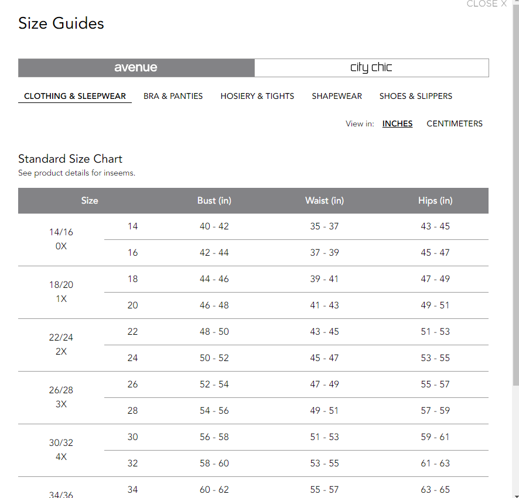
Task: Click the hips value in the size 16 row
Action: (x=435, y=253)
